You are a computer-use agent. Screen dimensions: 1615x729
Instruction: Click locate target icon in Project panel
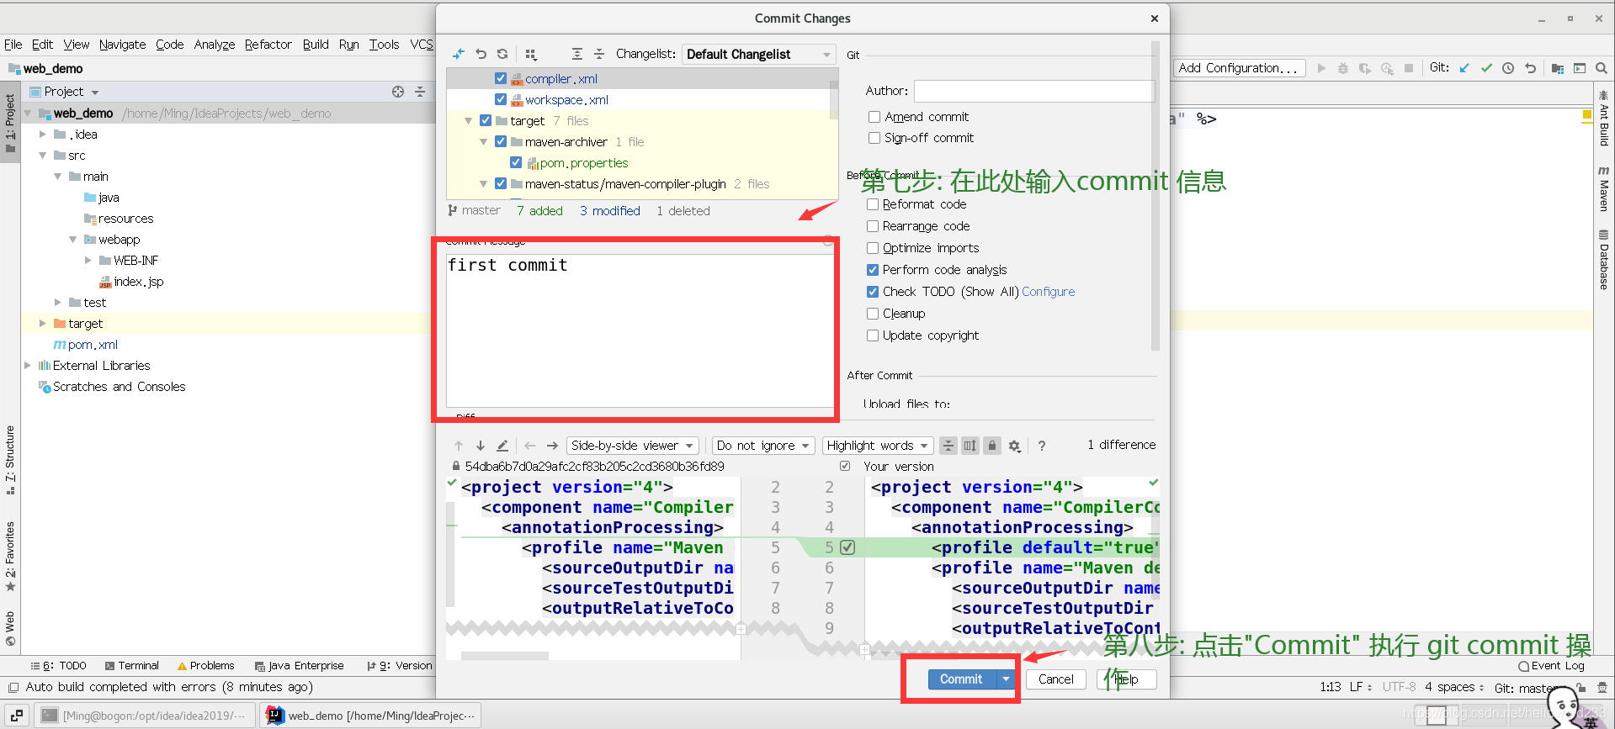[x=398, y=92]
